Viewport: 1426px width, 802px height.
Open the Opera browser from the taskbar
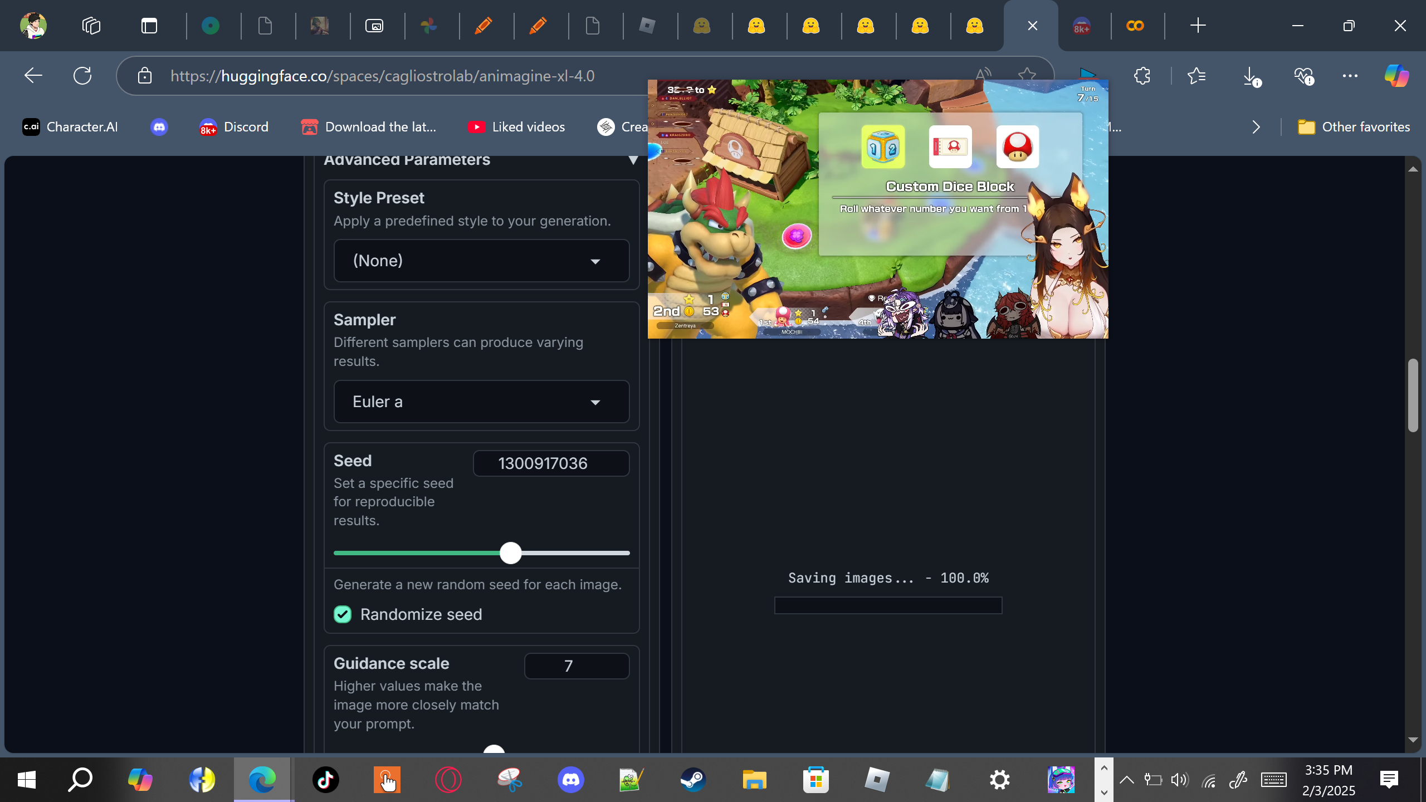click(448, 780)
